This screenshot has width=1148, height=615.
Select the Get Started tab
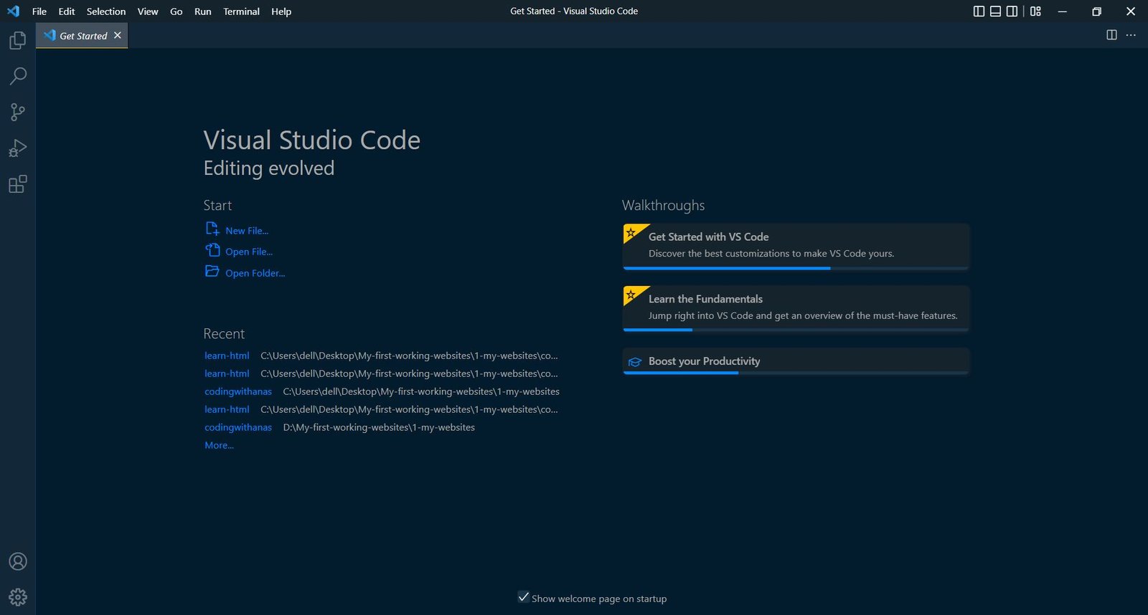pyautogui.click(x=82, y=35)
